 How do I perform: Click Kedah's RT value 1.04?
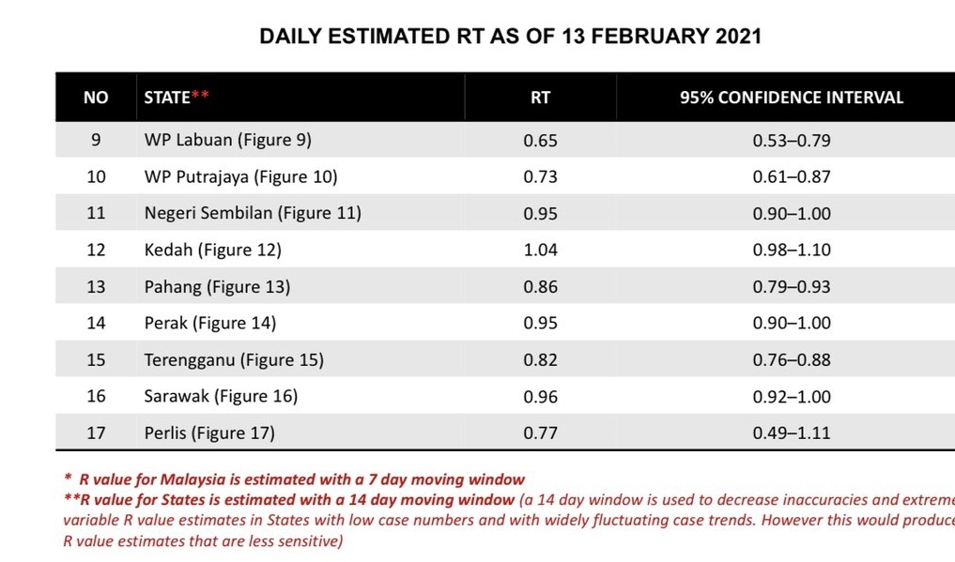540,251
